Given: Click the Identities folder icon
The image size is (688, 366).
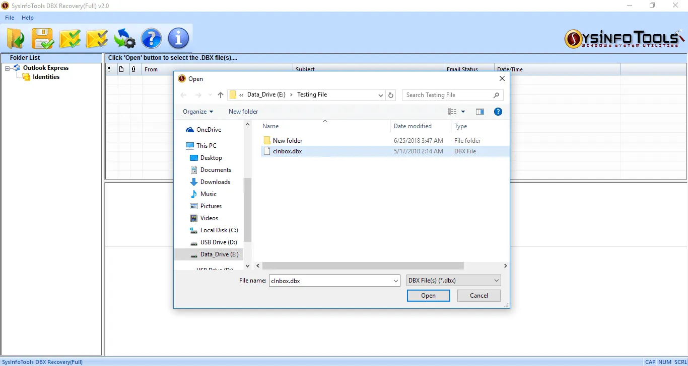Looking at the screenshot, I should [x=26, y=77].
